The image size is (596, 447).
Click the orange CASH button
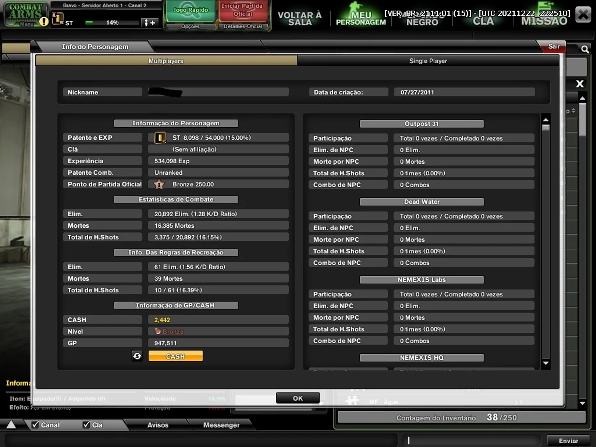pyautogui.click(x=175, y=356)
